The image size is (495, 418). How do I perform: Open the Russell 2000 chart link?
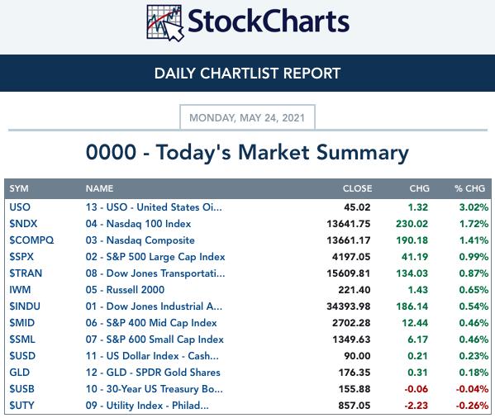tap(125, 290)
